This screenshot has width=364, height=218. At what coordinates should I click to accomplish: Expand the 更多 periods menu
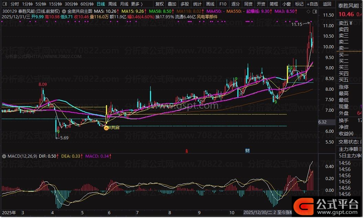coord(137,4)
